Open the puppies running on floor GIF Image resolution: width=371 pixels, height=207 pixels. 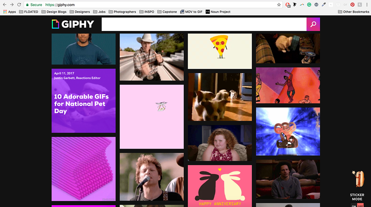220,97
